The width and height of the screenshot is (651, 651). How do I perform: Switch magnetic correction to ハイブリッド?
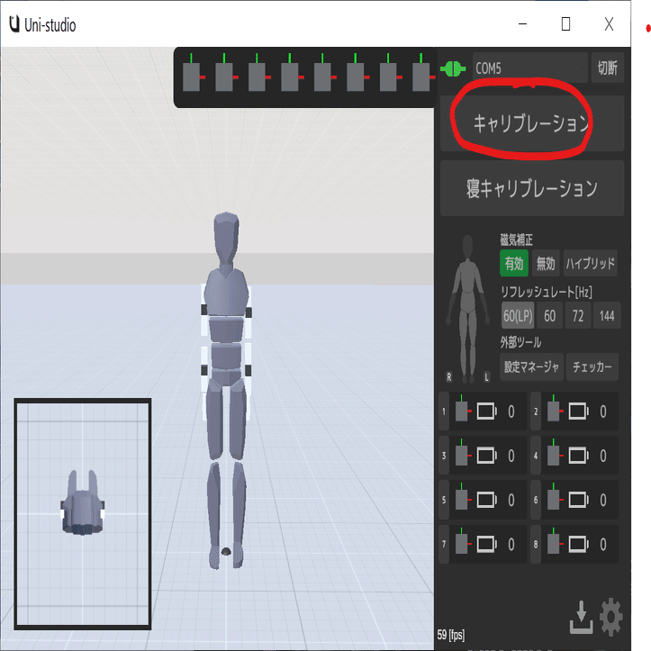[x=591, y=263]
